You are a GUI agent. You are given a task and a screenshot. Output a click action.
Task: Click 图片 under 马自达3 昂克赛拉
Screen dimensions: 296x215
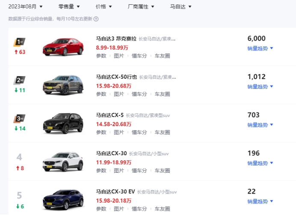click(x=119, y=56)
